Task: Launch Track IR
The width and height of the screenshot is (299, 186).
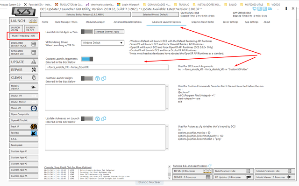Action: (24, 127)
